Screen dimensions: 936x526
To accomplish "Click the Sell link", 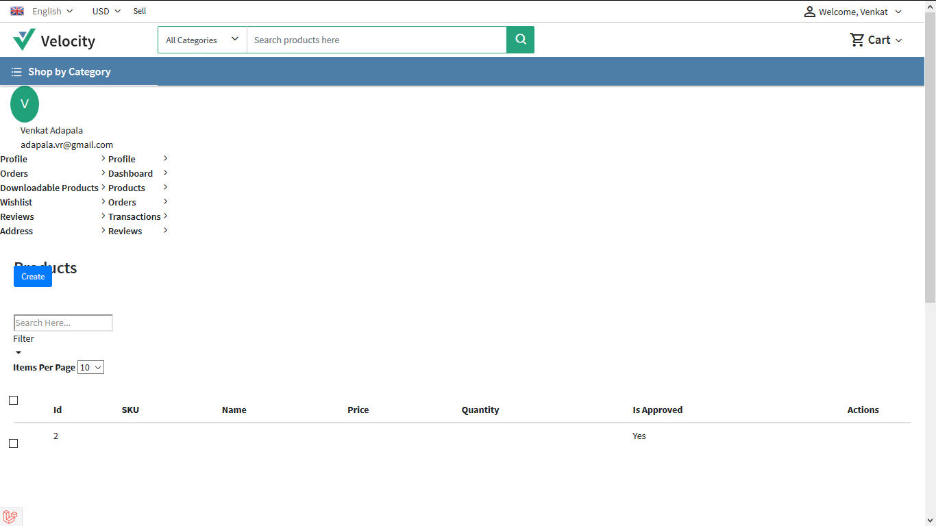I will tap(140, 11).
